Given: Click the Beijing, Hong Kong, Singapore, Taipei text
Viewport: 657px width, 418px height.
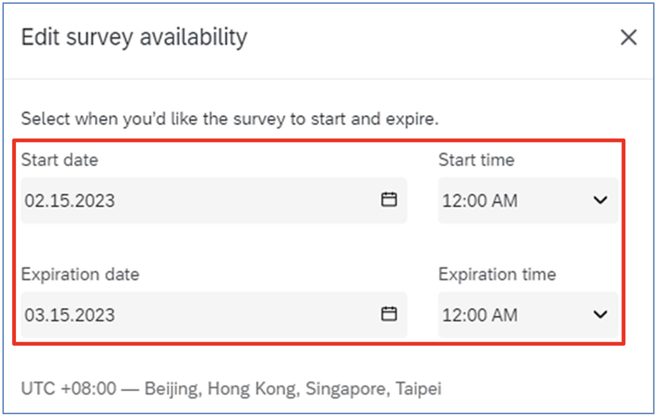Looking at the screenshot, I should pyautogui.click(x=293, y=389).
